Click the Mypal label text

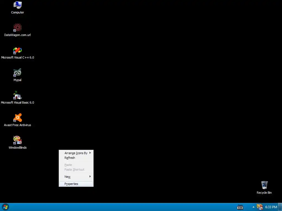(x=17, y=80)
